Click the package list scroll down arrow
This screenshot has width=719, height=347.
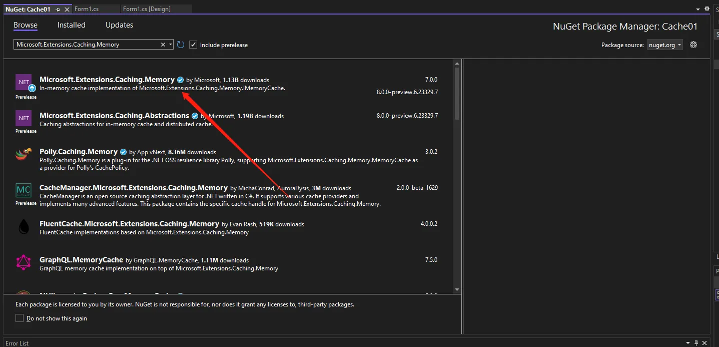click(457, 289)
